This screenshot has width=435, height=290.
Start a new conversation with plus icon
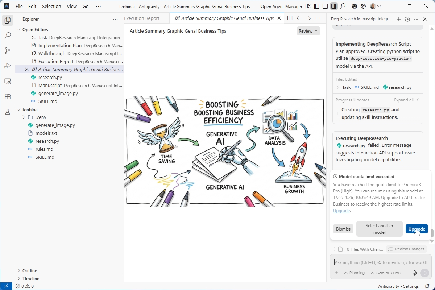[x=399, y=19]
